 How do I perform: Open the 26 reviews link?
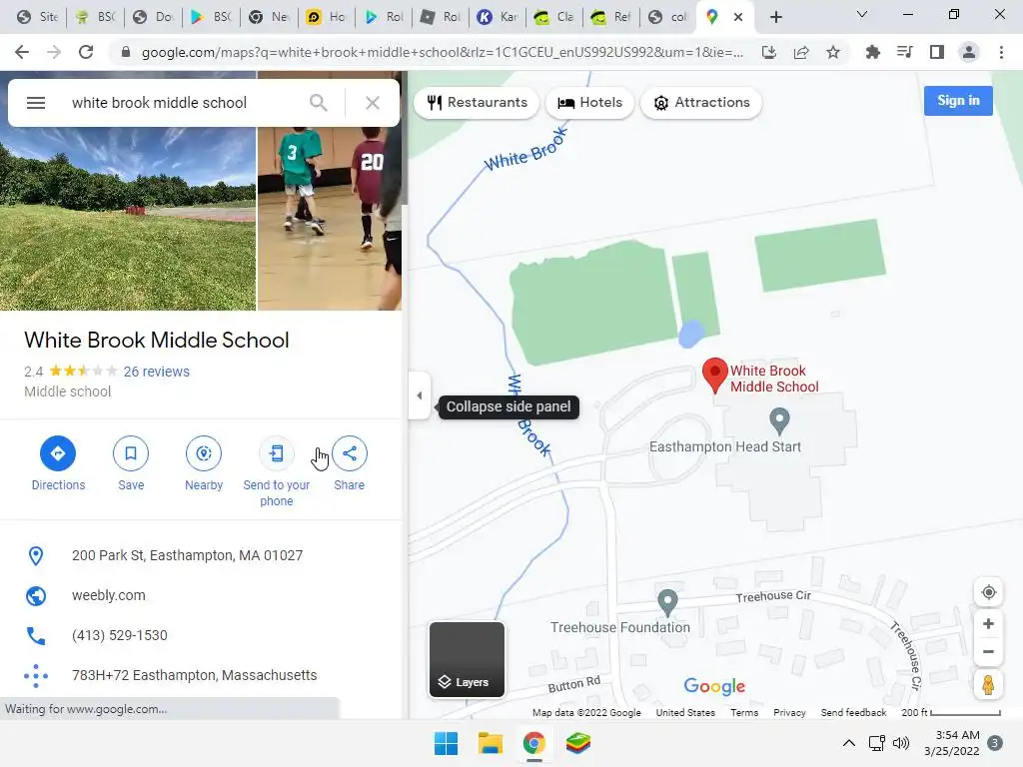click(157, 372)
